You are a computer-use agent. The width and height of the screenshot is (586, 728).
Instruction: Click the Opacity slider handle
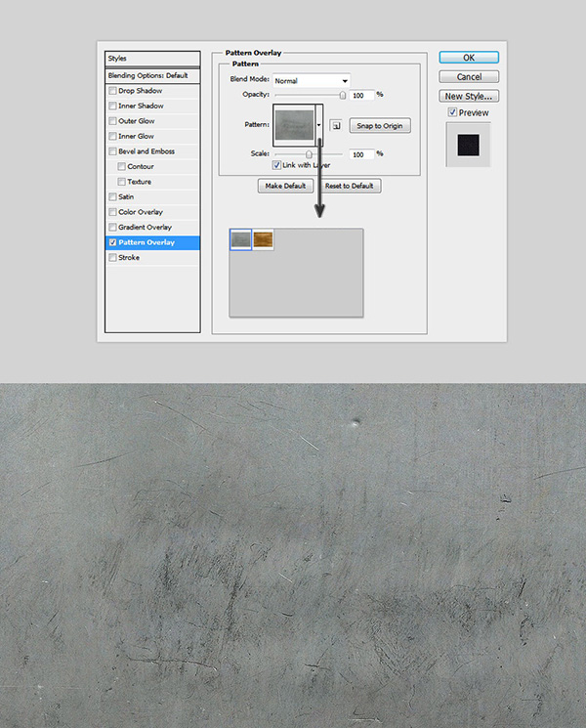[x=342, y=95]
